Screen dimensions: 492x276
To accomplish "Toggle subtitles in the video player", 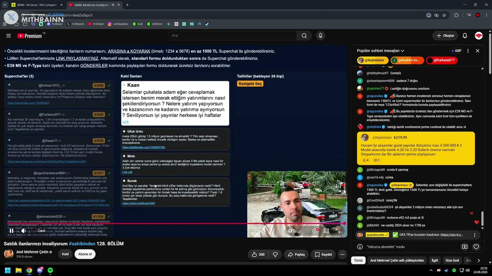I will click(x=303, y=231).
